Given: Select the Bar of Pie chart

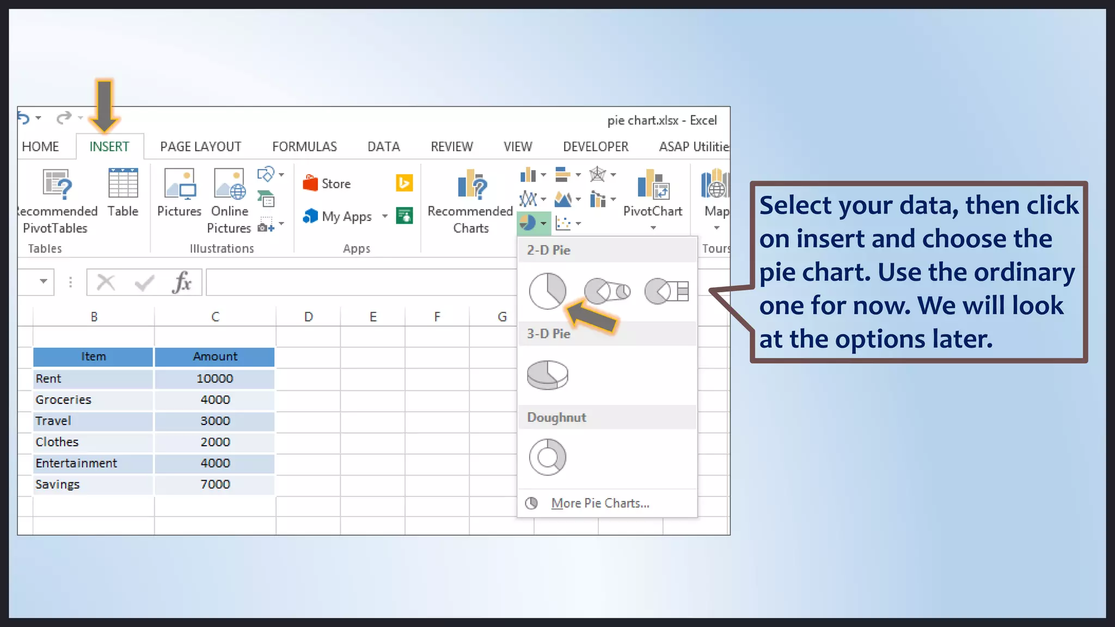Looking at the screenshot, I should tap(667, 291).
